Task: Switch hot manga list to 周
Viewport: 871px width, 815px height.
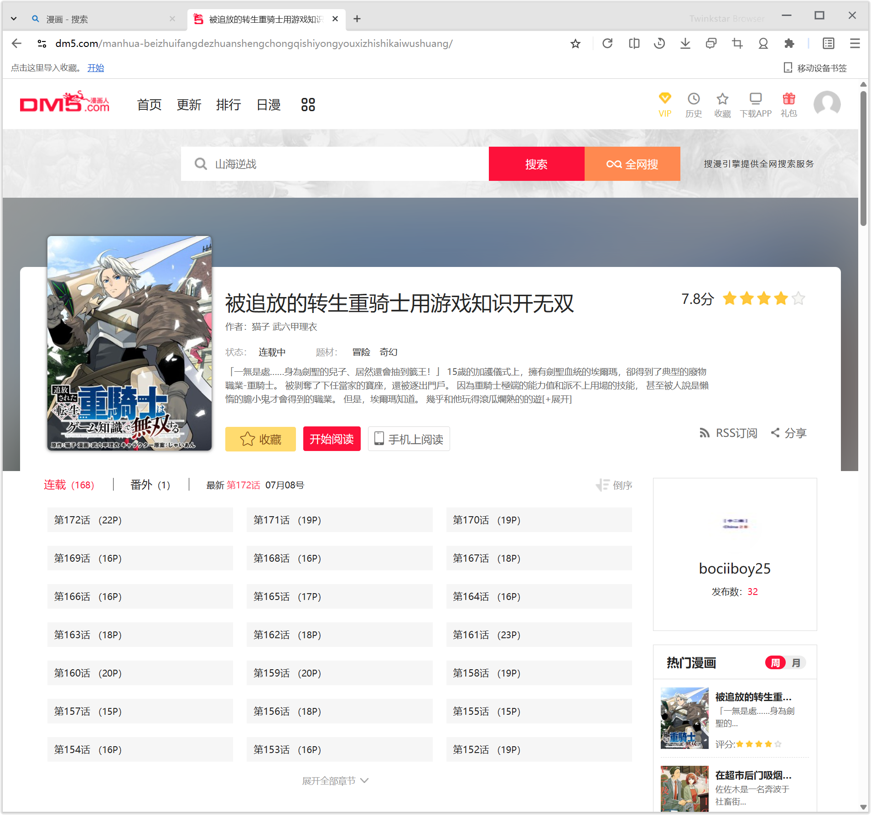Action: pos(775,663)
